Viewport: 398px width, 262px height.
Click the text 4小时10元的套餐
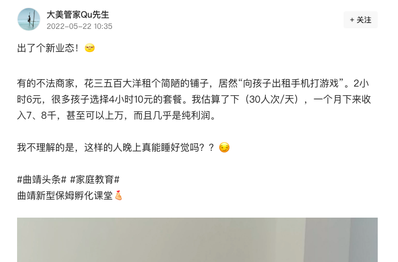coord(146,99)
